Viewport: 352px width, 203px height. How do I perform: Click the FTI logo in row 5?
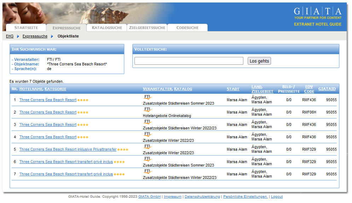(148, 146)
